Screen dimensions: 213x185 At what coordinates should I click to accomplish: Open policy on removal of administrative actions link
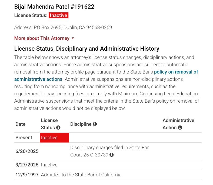pos(176,72)
